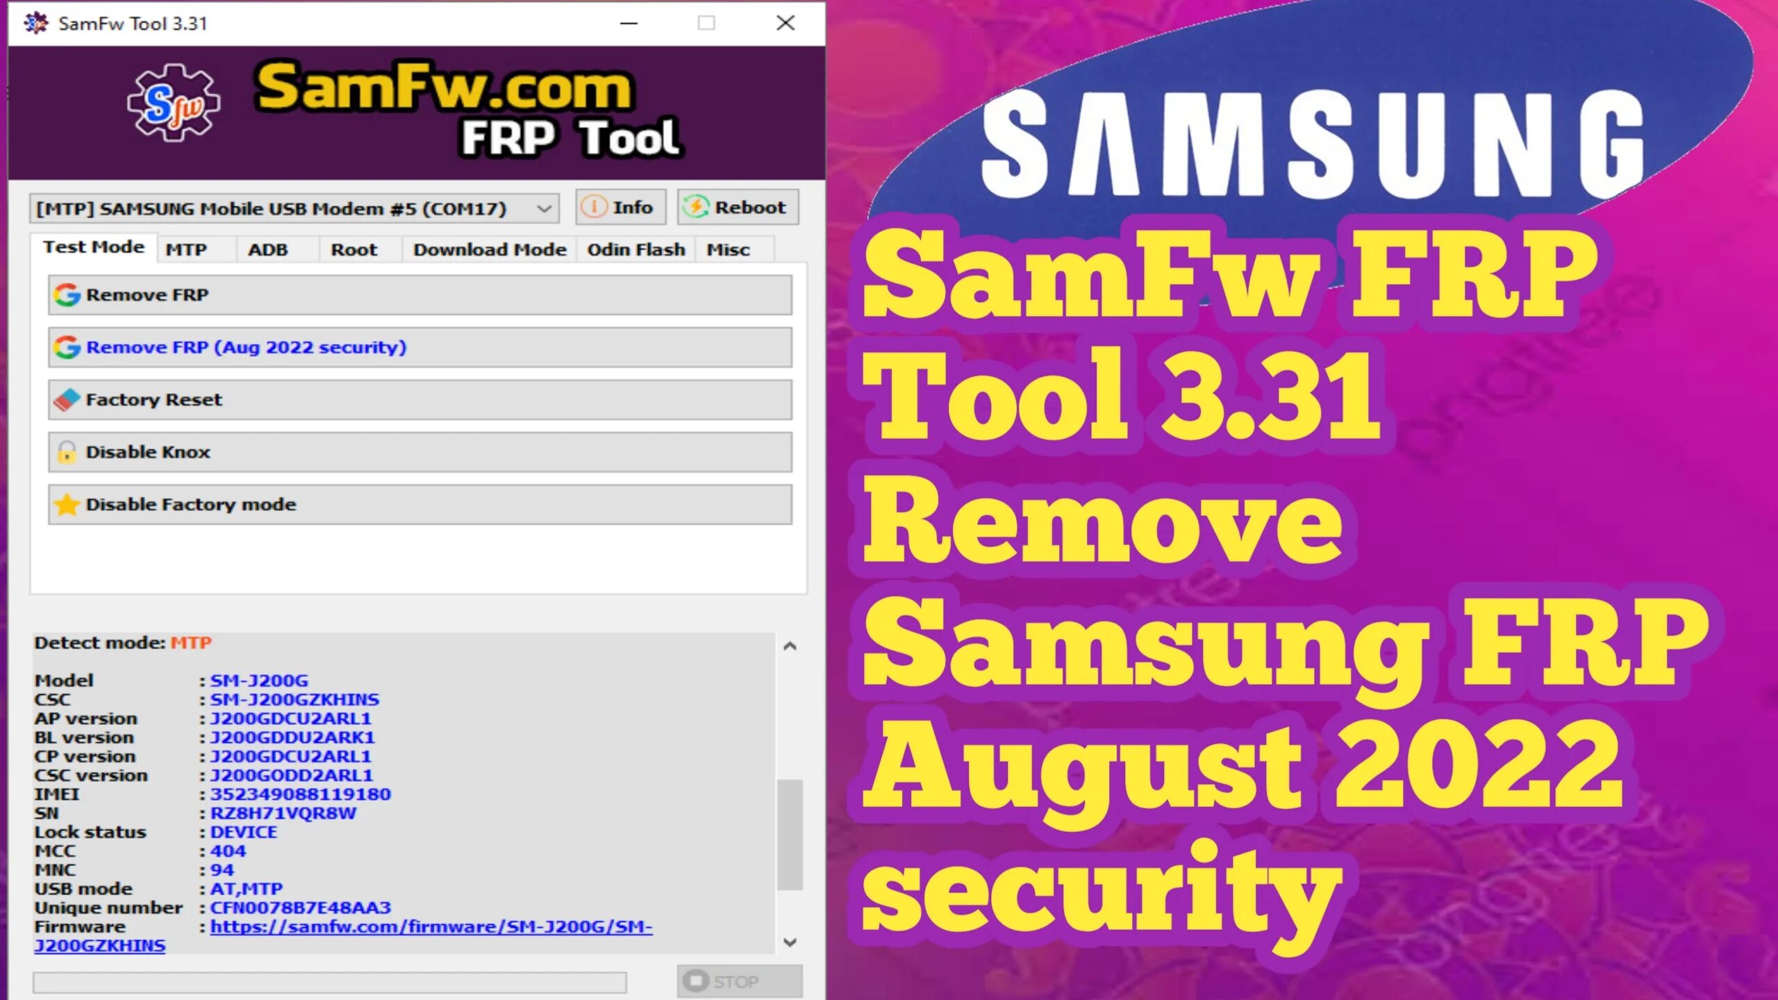The height and width of the screenshot is (1000, 1778).
Task: Click the Disable Factory mode star icon
Action: click(x=67, y=503)
